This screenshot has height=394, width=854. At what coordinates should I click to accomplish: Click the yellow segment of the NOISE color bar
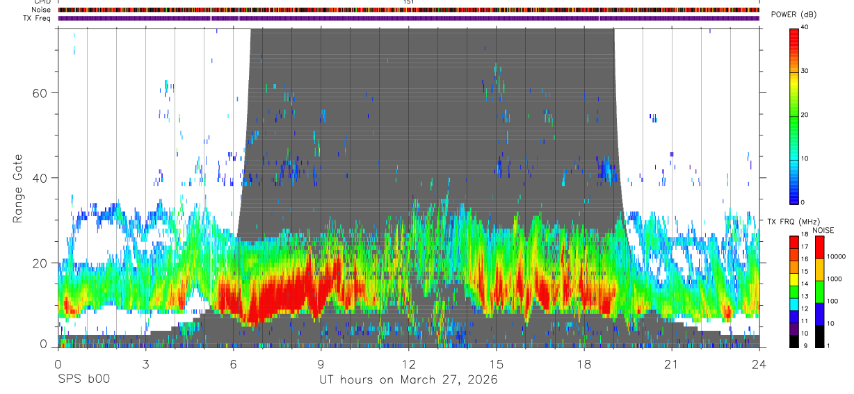(819, 270)
